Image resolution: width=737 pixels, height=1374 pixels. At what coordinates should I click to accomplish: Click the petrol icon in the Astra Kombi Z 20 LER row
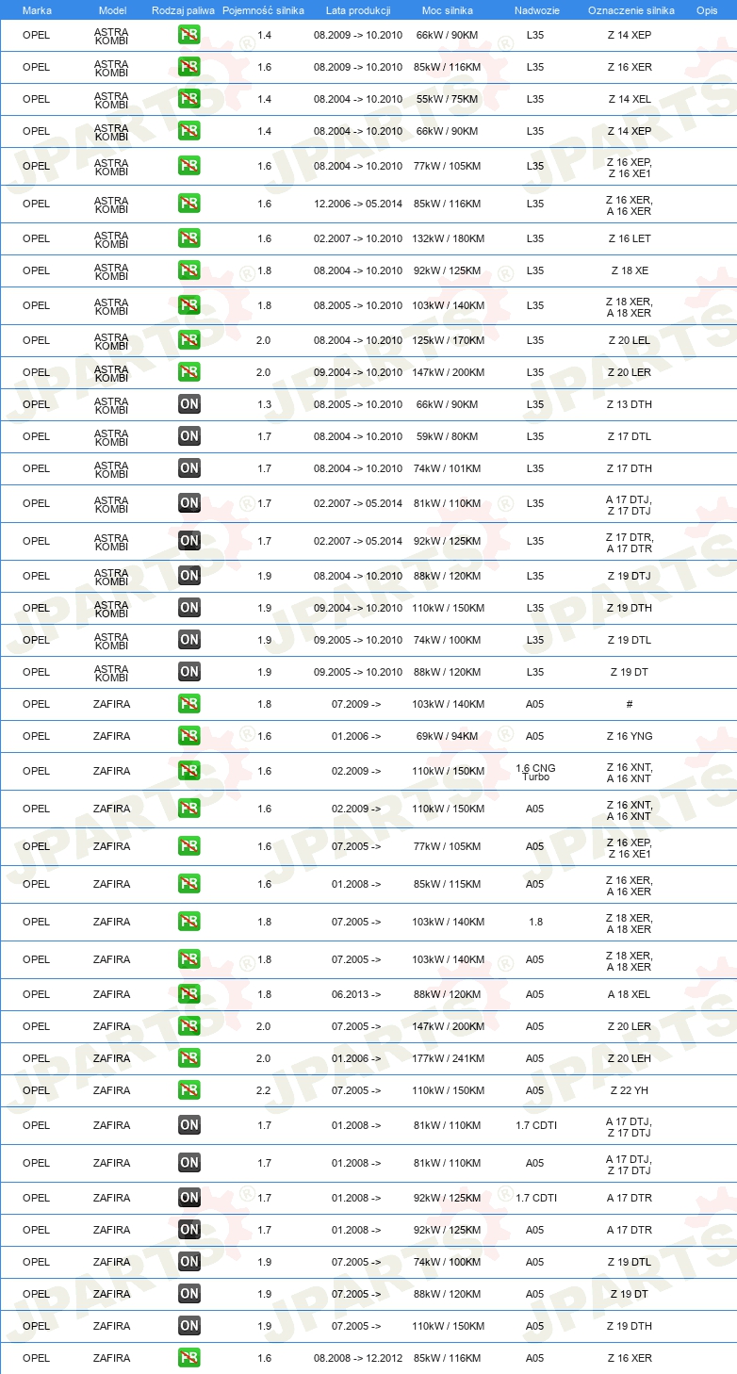(189, 372)
